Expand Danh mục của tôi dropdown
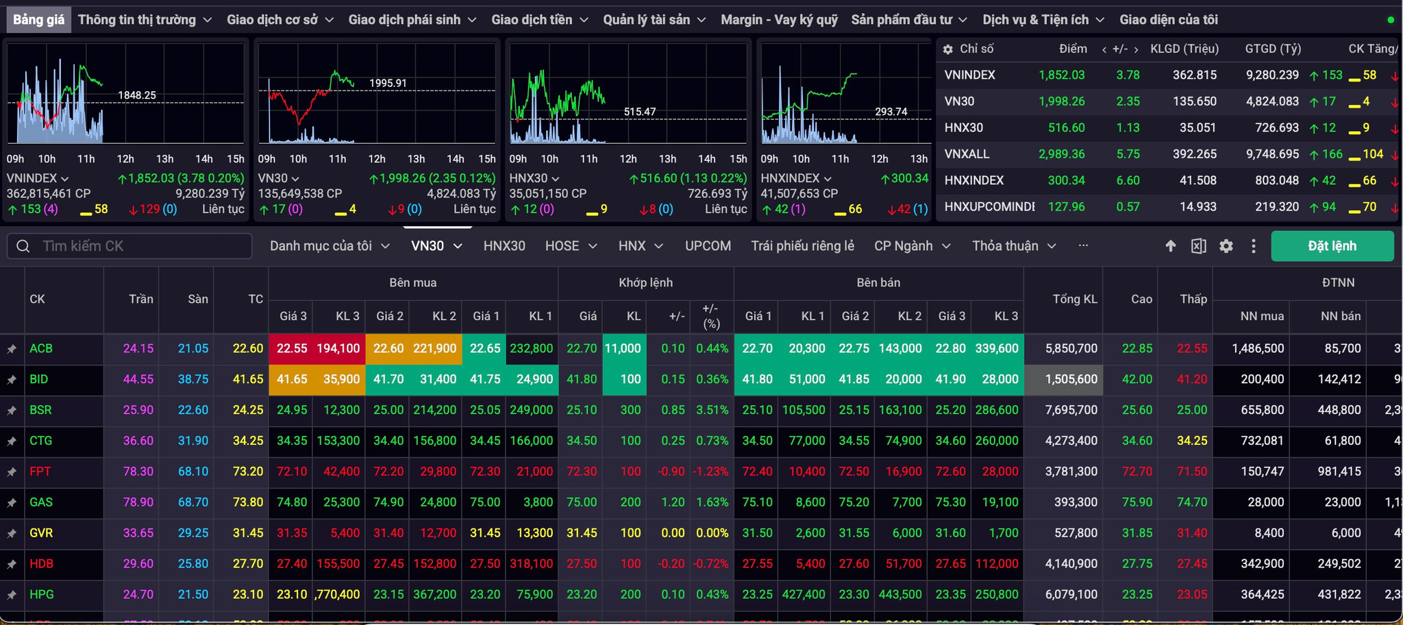Image resolution: width=1403 pixels, height=625 pixels. (x=330, y=246)
